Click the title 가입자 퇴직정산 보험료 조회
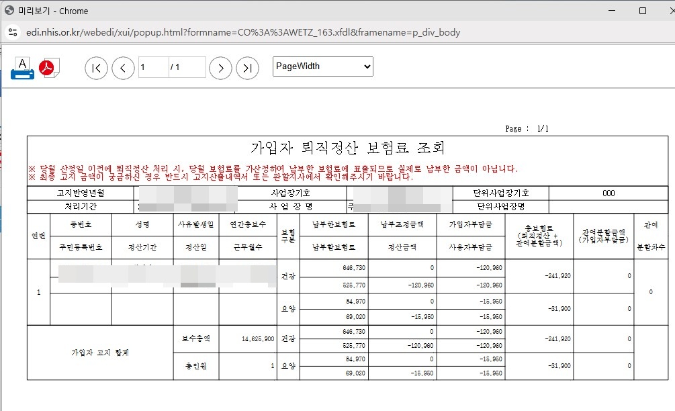Image resolution: width=675 pixels, height=411 pixels. (348, 148)
